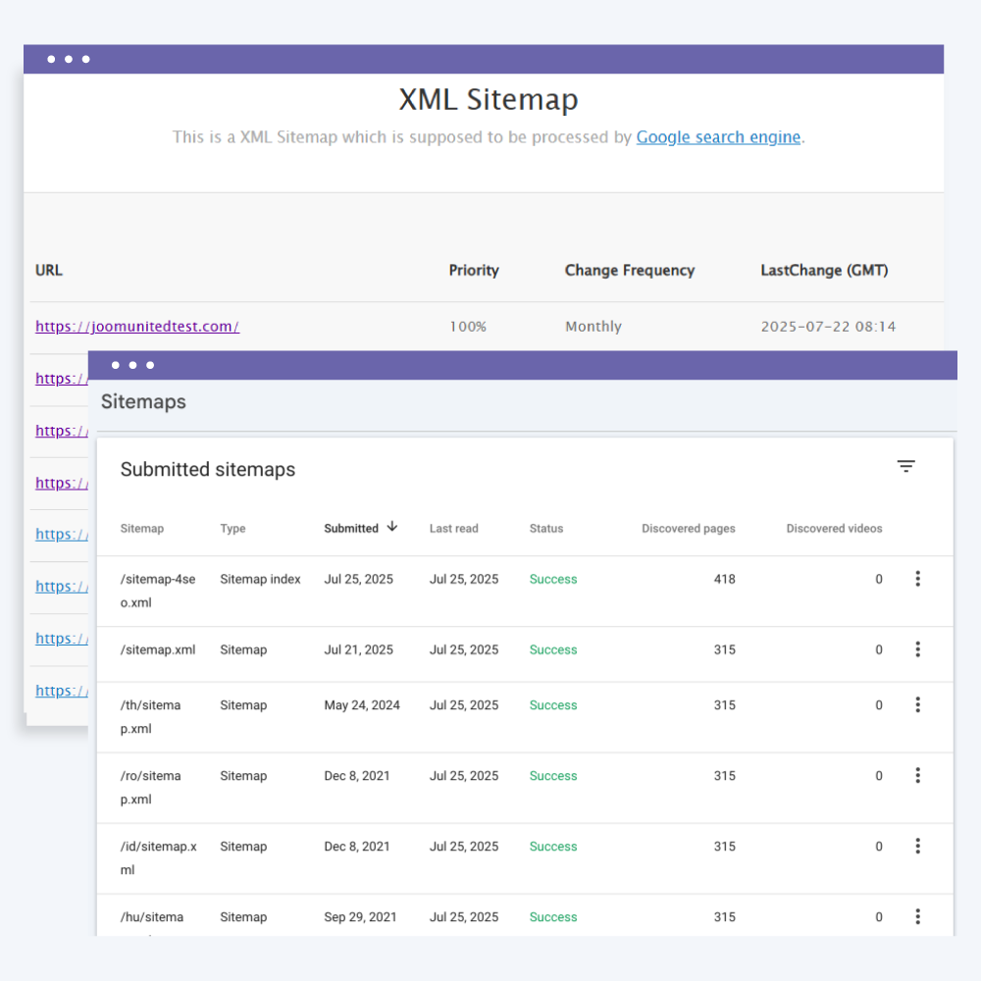
Task: Click the Status column header
Action: click(x=545, y=527)
